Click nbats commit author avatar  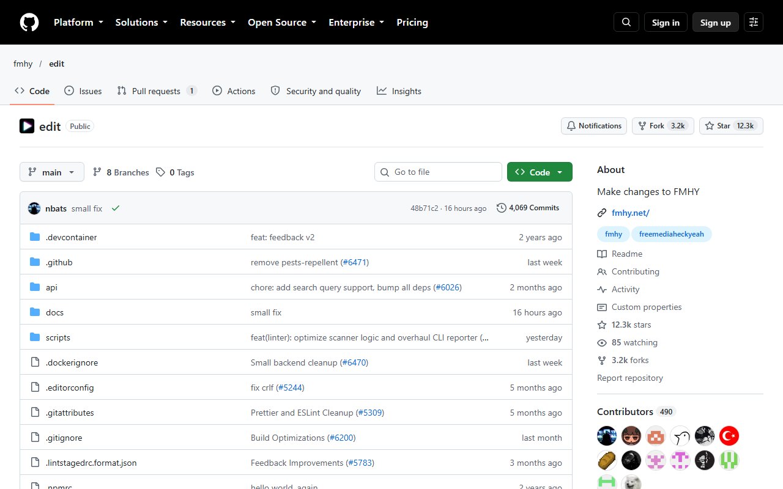pos(34,208)
